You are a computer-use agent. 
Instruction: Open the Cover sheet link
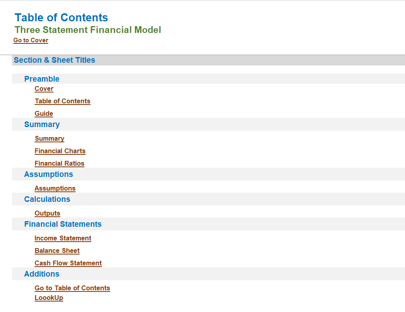(x=44, y=88)
